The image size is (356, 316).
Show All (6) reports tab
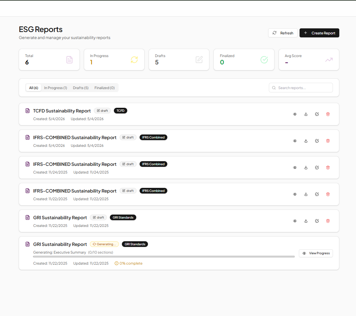click(34, 88)
